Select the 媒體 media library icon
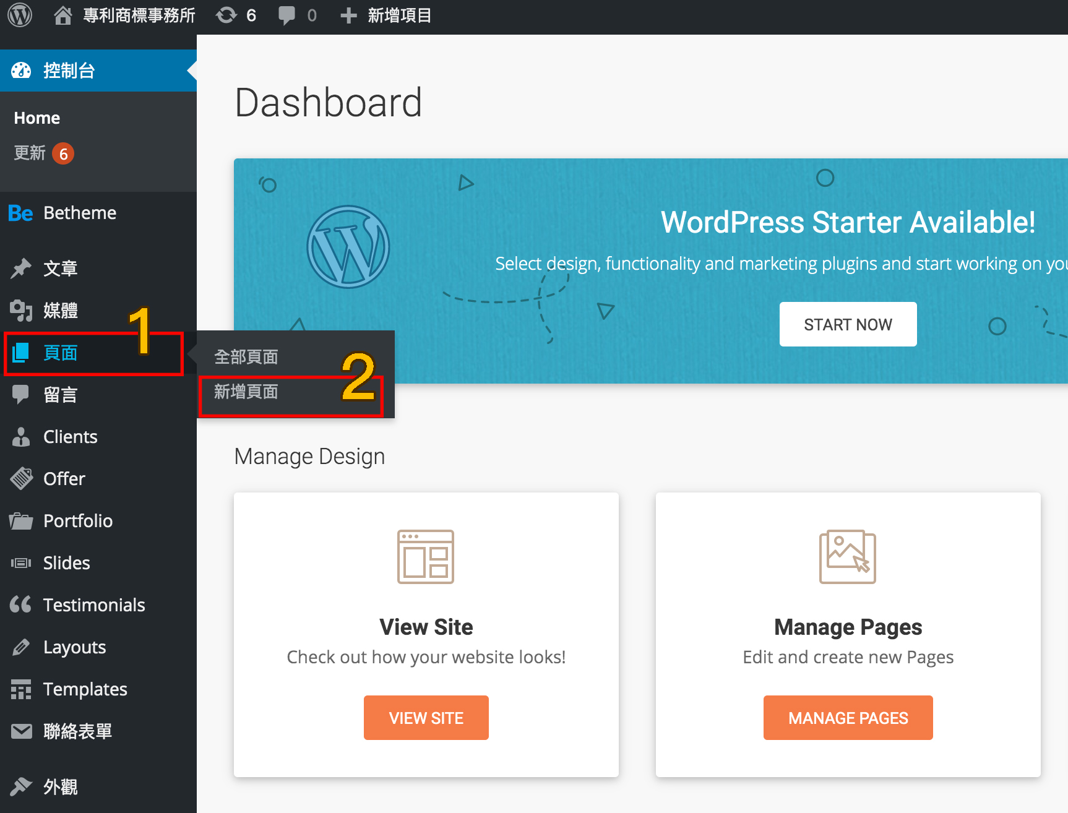 pyautogui.click(x=21, y=311)
